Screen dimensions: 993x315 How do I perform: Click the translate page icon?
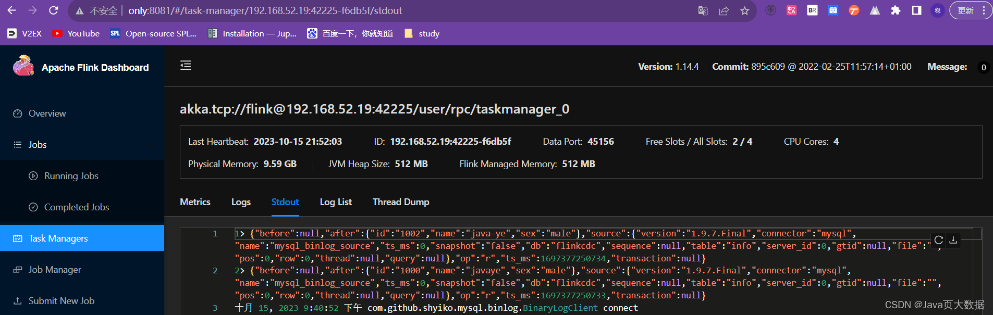click(x=703, y=10)
